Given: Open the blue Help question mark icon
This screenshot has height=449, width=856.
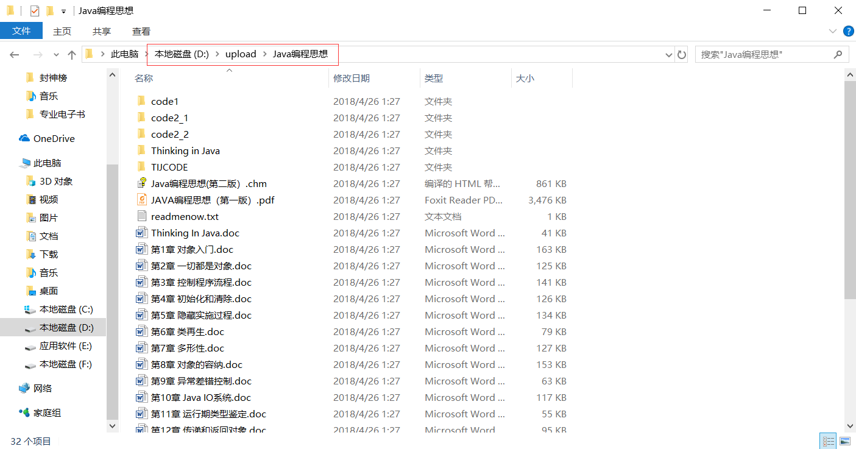Looking at the screenshot, I should coord(848,31).
